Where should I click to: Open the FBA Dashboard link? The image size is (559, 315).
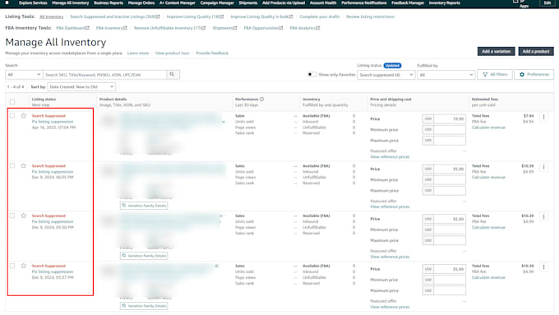point(72,28)
